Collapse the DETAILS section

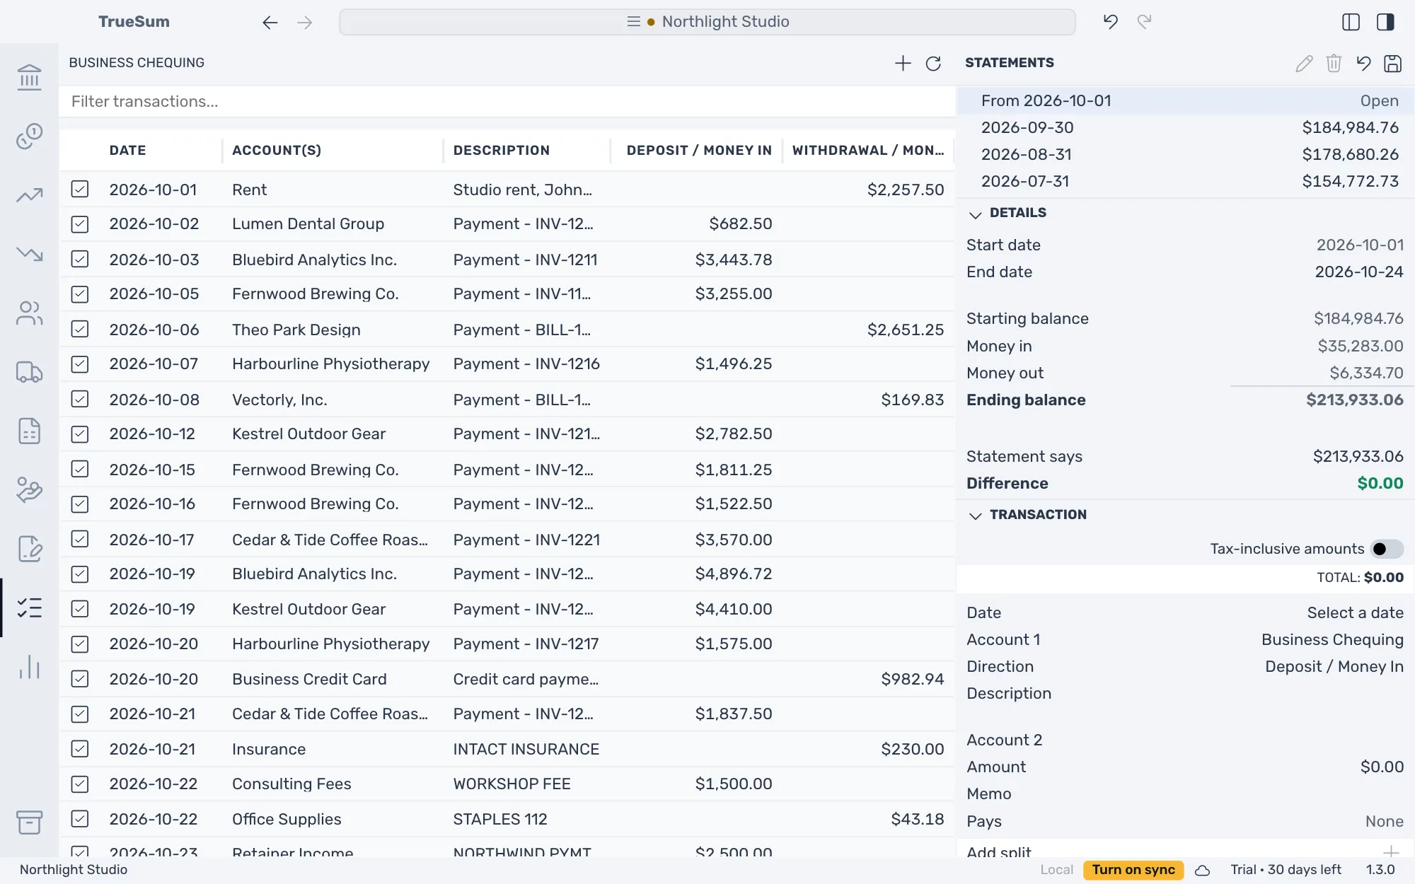pos(975,214)
